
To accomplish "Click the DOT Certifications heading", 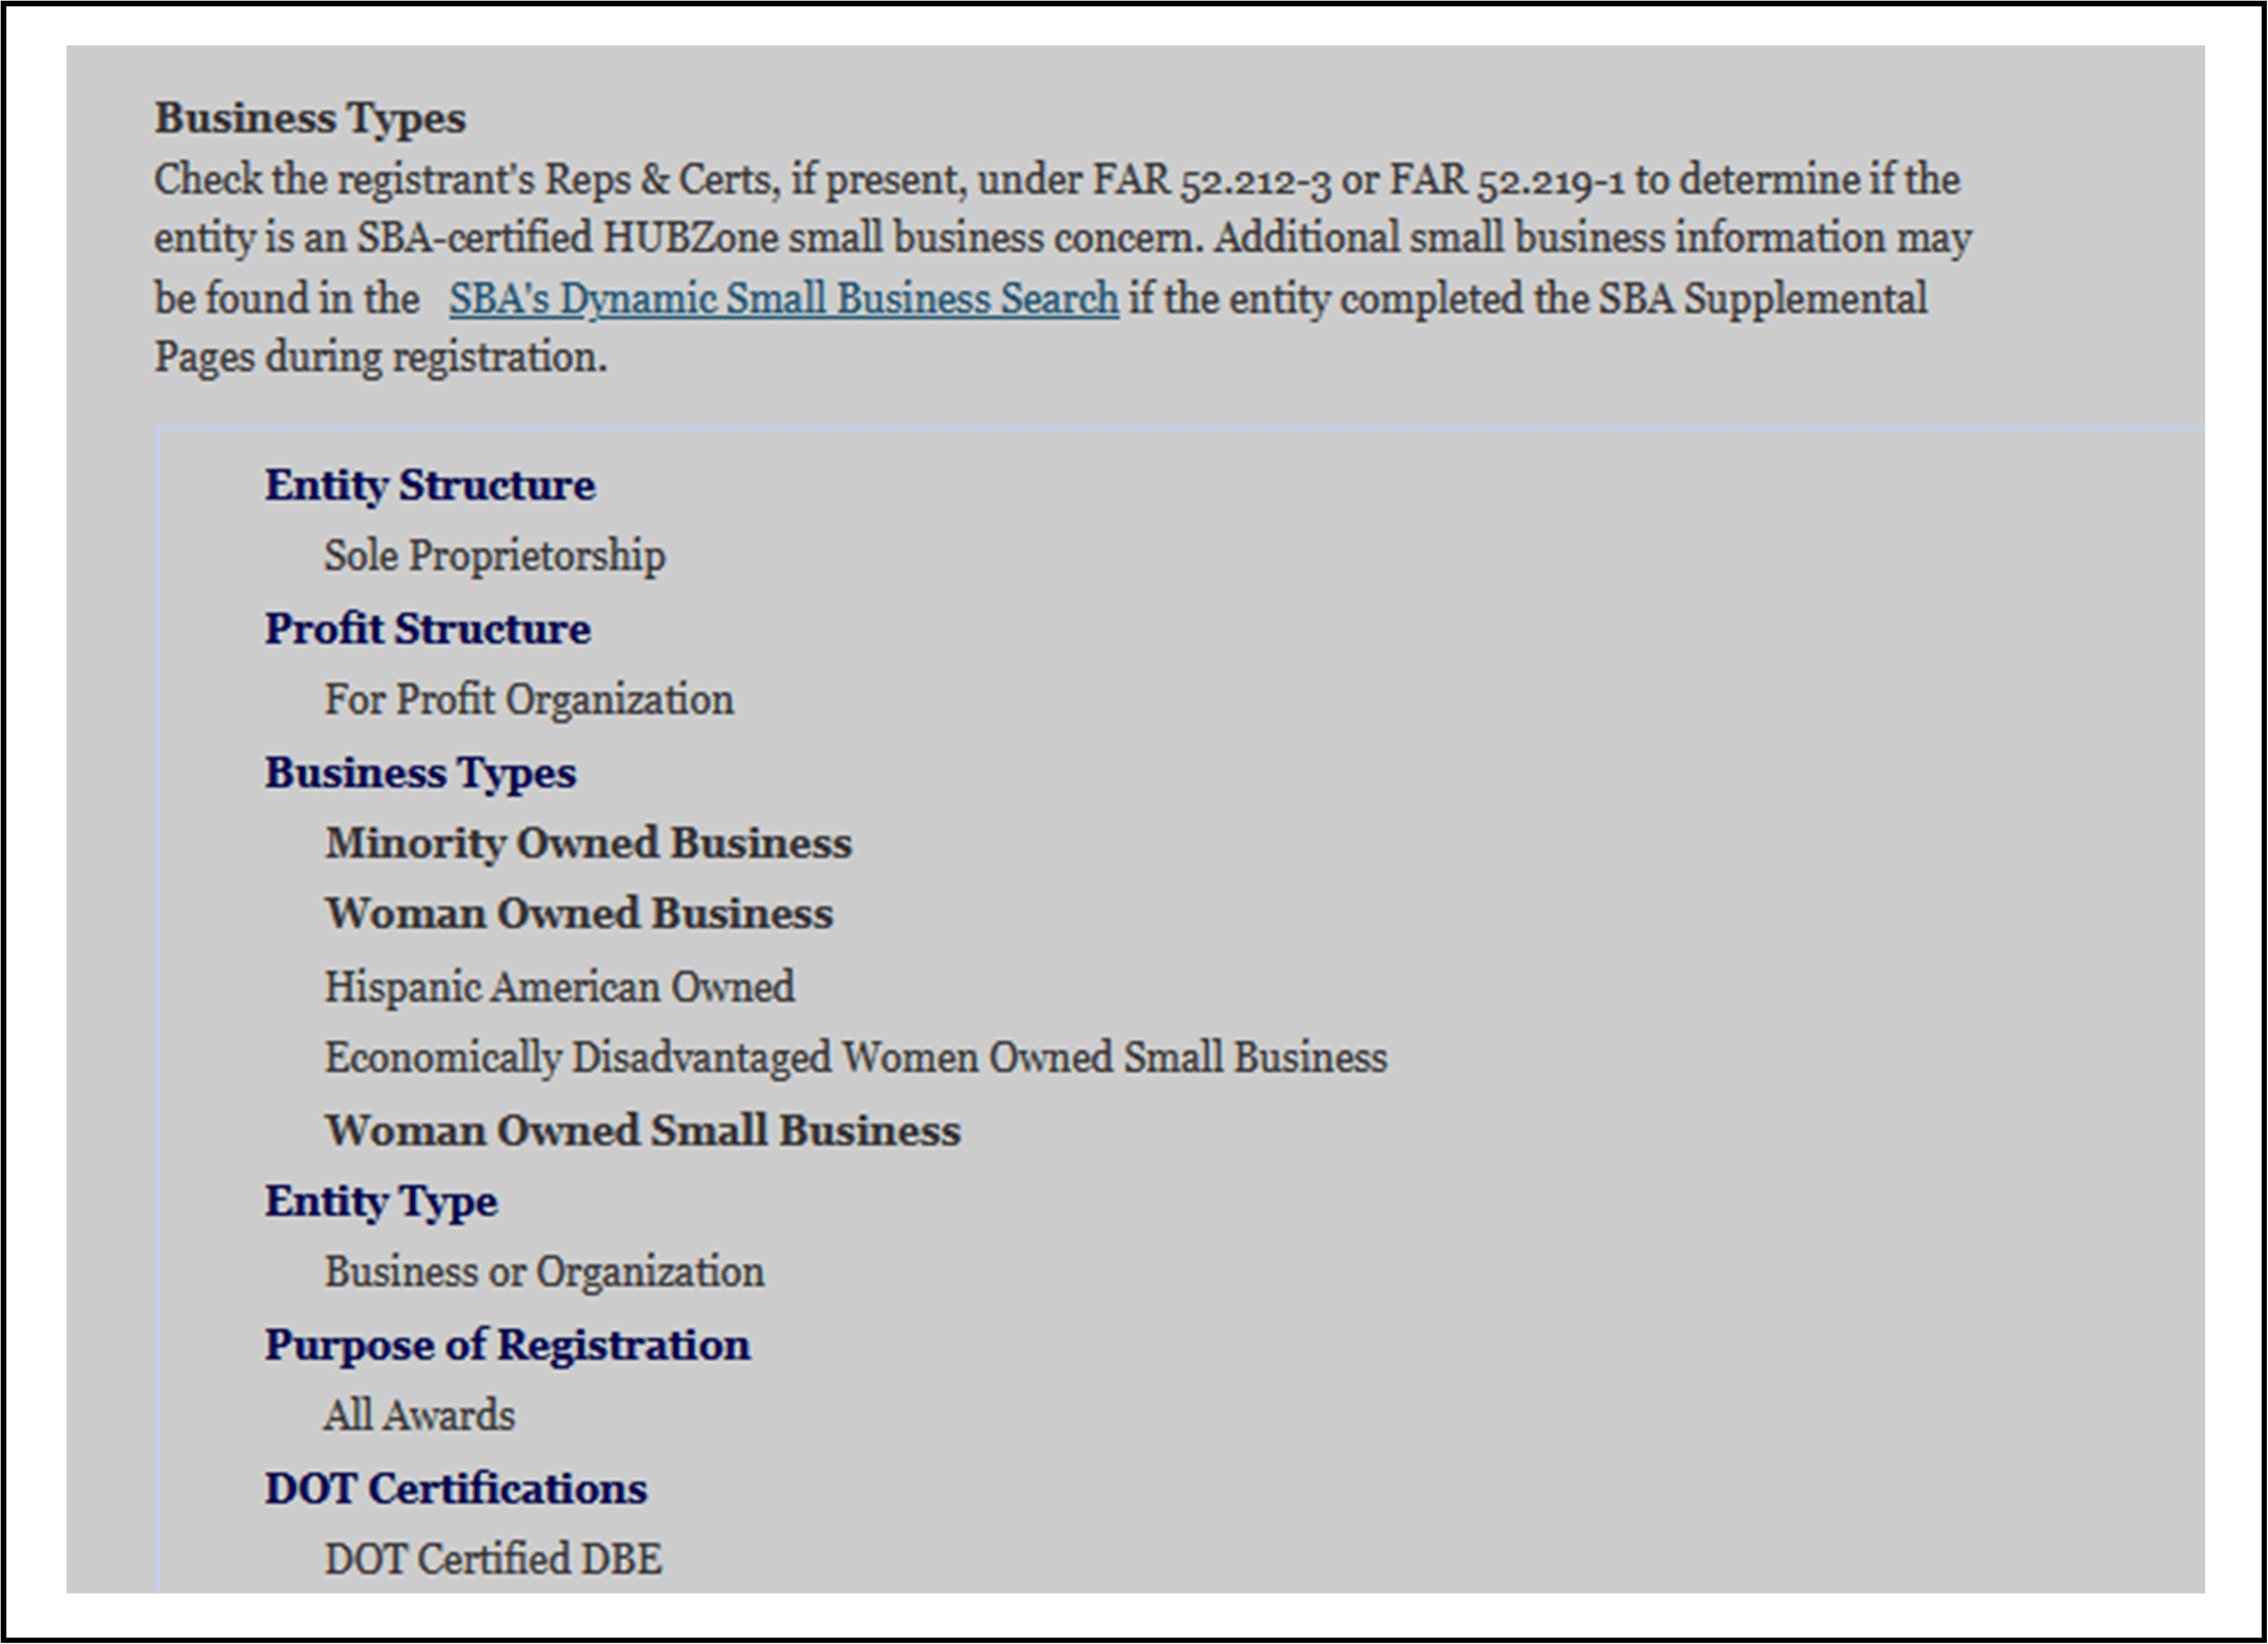I will (x=455, y=1488).
